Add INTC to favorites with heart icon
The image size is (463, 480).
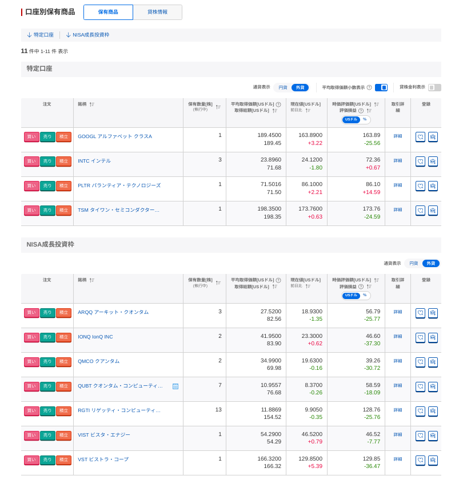point(420,162)
